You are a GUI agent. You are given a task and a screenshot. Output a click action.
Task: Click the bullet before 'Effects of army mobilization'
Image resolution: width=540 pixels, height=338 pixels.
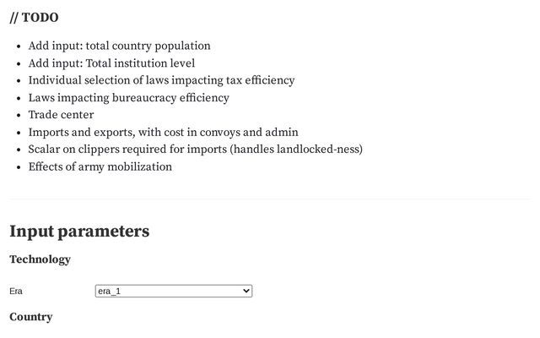(x=19, y=167)
